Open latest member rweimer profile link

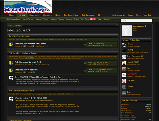[x=149, y=111]
